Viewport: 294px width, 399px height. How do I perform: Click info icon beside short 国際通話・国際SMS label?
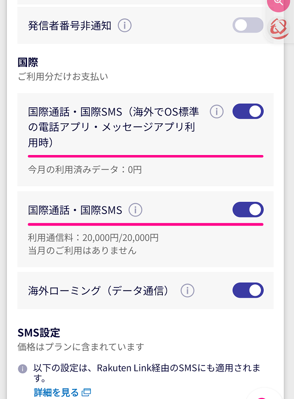tap(135, 210)
